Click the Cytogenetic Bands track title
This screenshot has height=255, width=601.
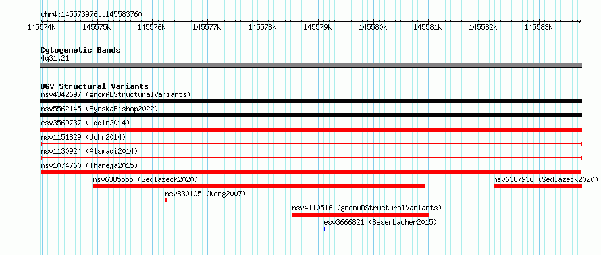tap(80, 50)
